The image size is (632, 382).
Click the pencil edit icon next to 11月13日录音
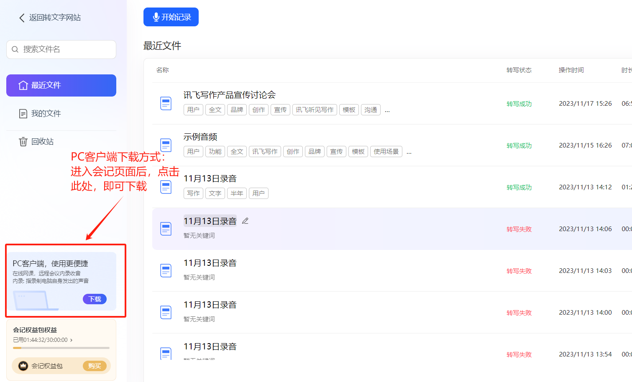[245, 220]
